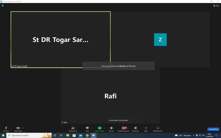Open the Participants panel
The width and height of the screenshot is (221, 138).
pyautogui.click(x=73, y=129)
